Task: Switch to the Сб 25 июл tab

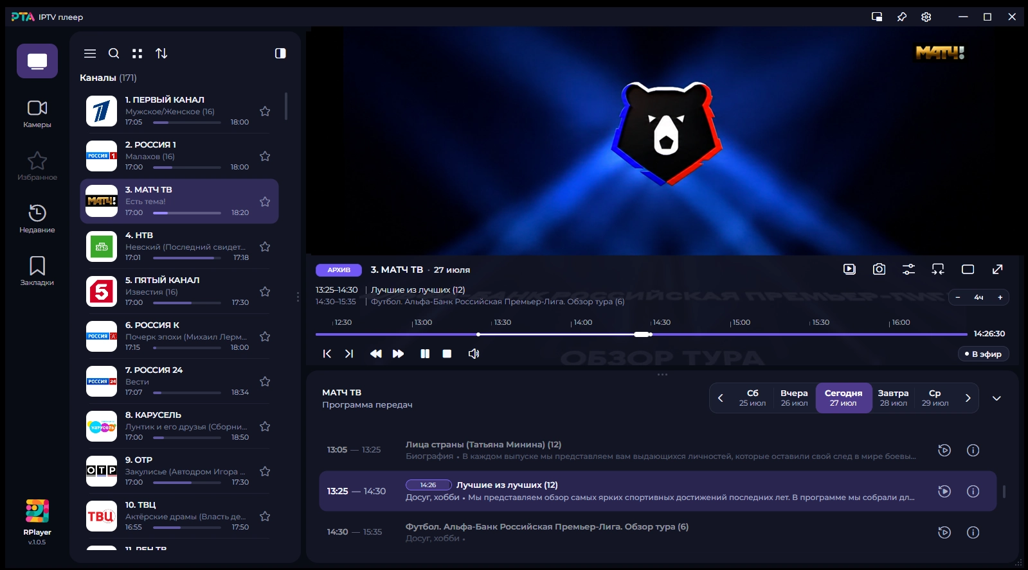Action: coord(753,398)
